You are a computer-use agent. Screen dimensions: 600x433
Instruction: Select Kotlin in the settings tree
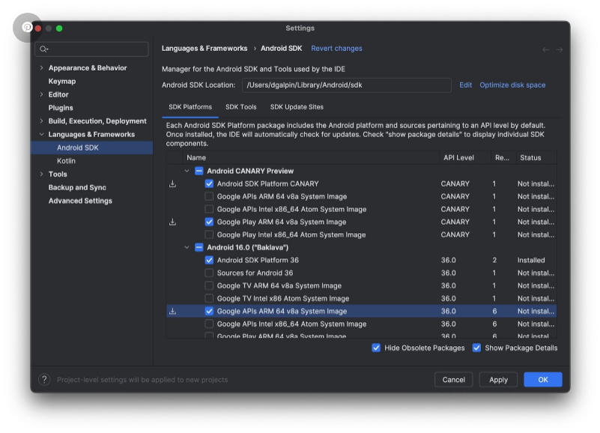66,161
